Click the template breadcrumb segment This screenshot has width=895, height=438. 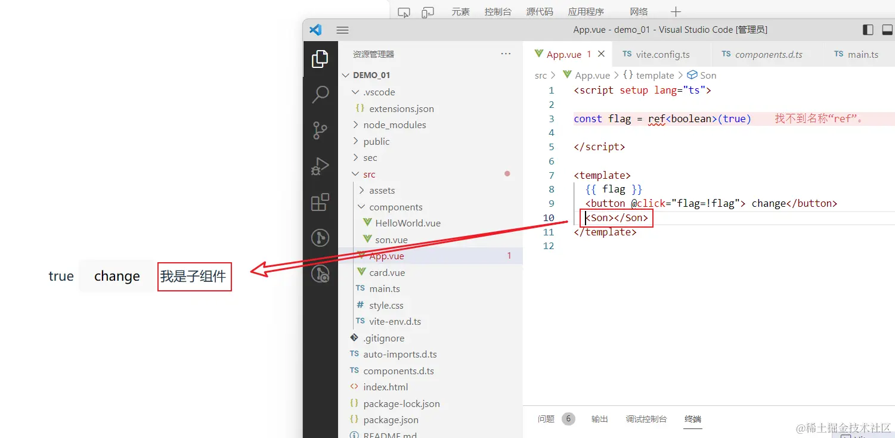tap(655, 75)
